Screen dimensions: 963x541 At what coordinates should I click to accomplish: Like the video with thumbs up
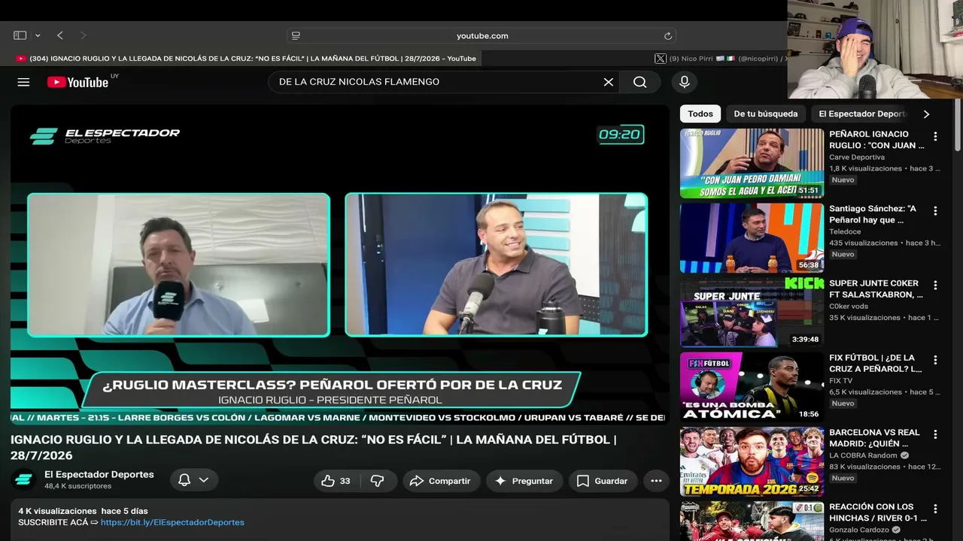(336, 481)
